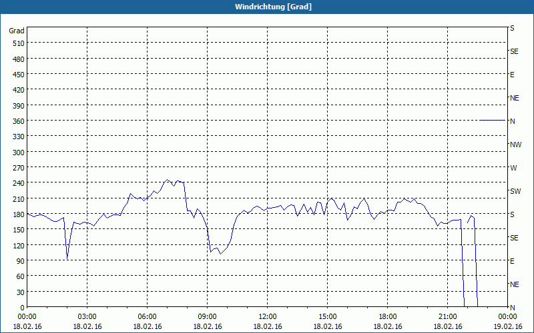Viewport: 534px width, 333px height.
Task: Click the flat blue line segment at 360 degrees
Action: point(493,121)
